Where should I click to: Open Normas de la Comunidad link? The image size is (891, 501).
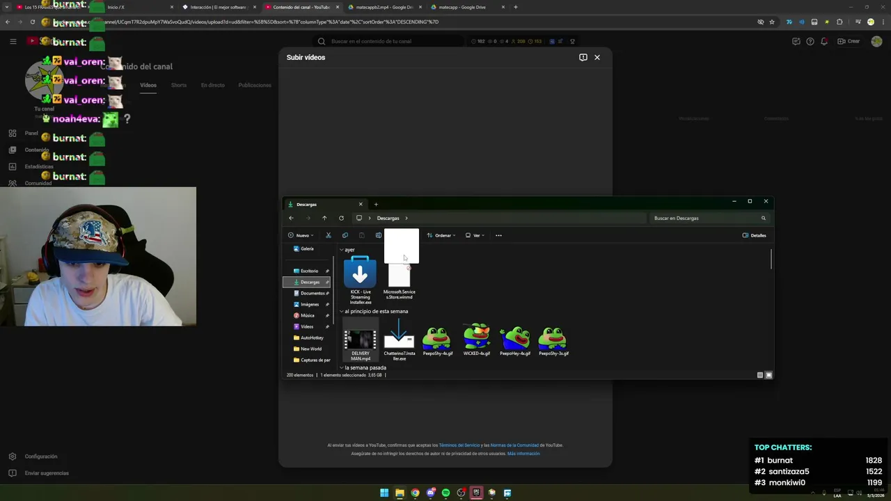click(x=514, y=445)
